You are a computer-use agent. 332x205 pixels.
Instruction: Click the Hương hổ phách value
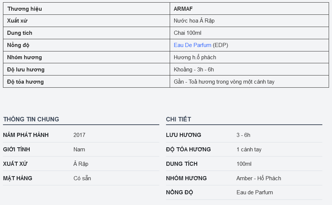pyautogui.click(x=195, y=57)
